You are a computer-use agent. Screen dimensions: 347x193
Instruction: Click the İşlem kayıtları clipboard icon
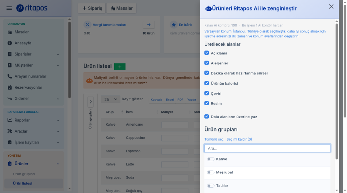[10, 142]
